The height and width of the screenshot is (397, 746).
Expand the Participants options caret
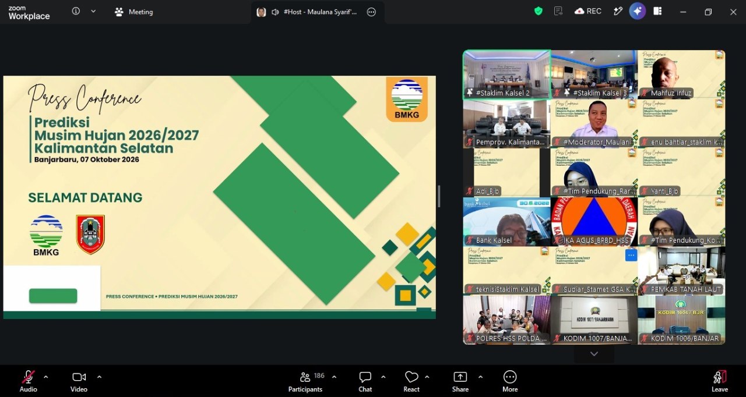coord(334,377)
